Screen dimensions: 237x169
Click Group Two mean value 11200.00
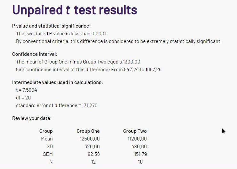pyautogui.click(x=137, y=139)
